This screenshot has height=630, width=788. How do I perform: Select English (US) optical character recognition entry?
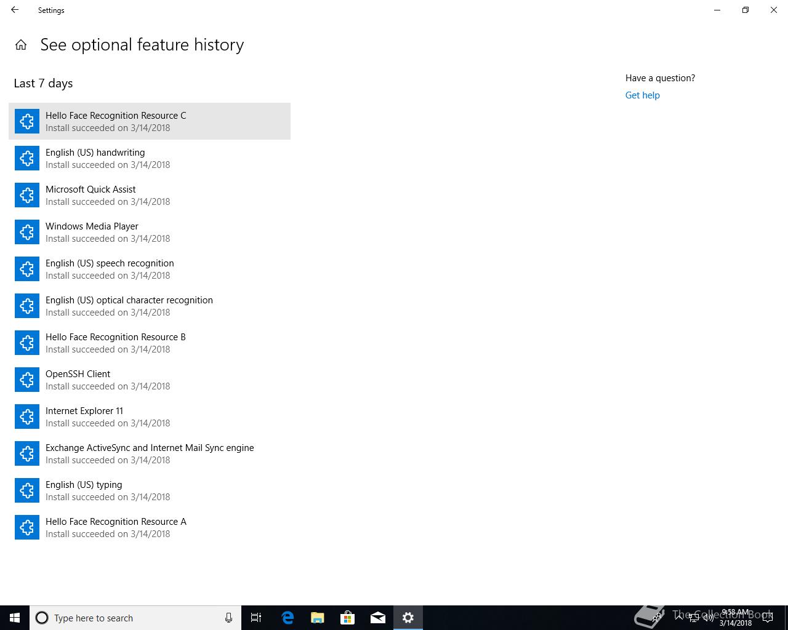(x=150, y=306)
